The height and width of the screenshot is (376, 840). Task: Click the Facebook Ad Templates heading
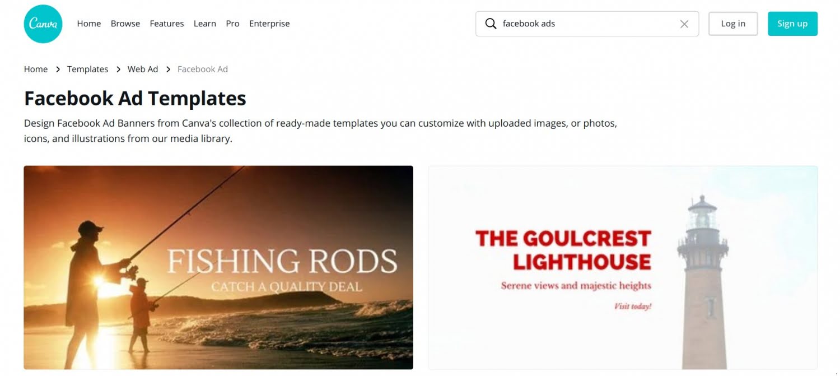(x=134, y=98)
